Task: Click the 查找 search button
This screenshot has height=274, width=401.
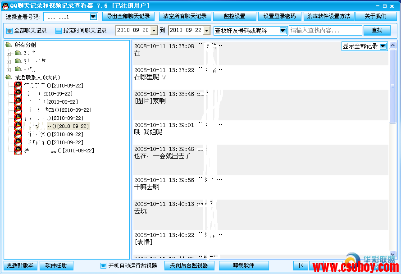Action: 377,31
